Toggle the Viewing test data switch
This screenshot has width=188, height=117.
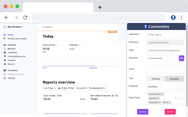tap(5, 74)
